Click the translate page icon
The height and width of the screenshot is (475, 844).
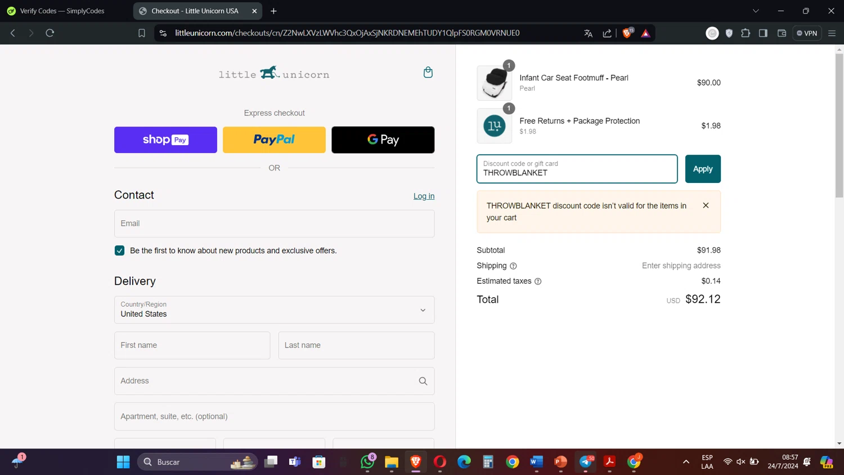tap(589, 33)
